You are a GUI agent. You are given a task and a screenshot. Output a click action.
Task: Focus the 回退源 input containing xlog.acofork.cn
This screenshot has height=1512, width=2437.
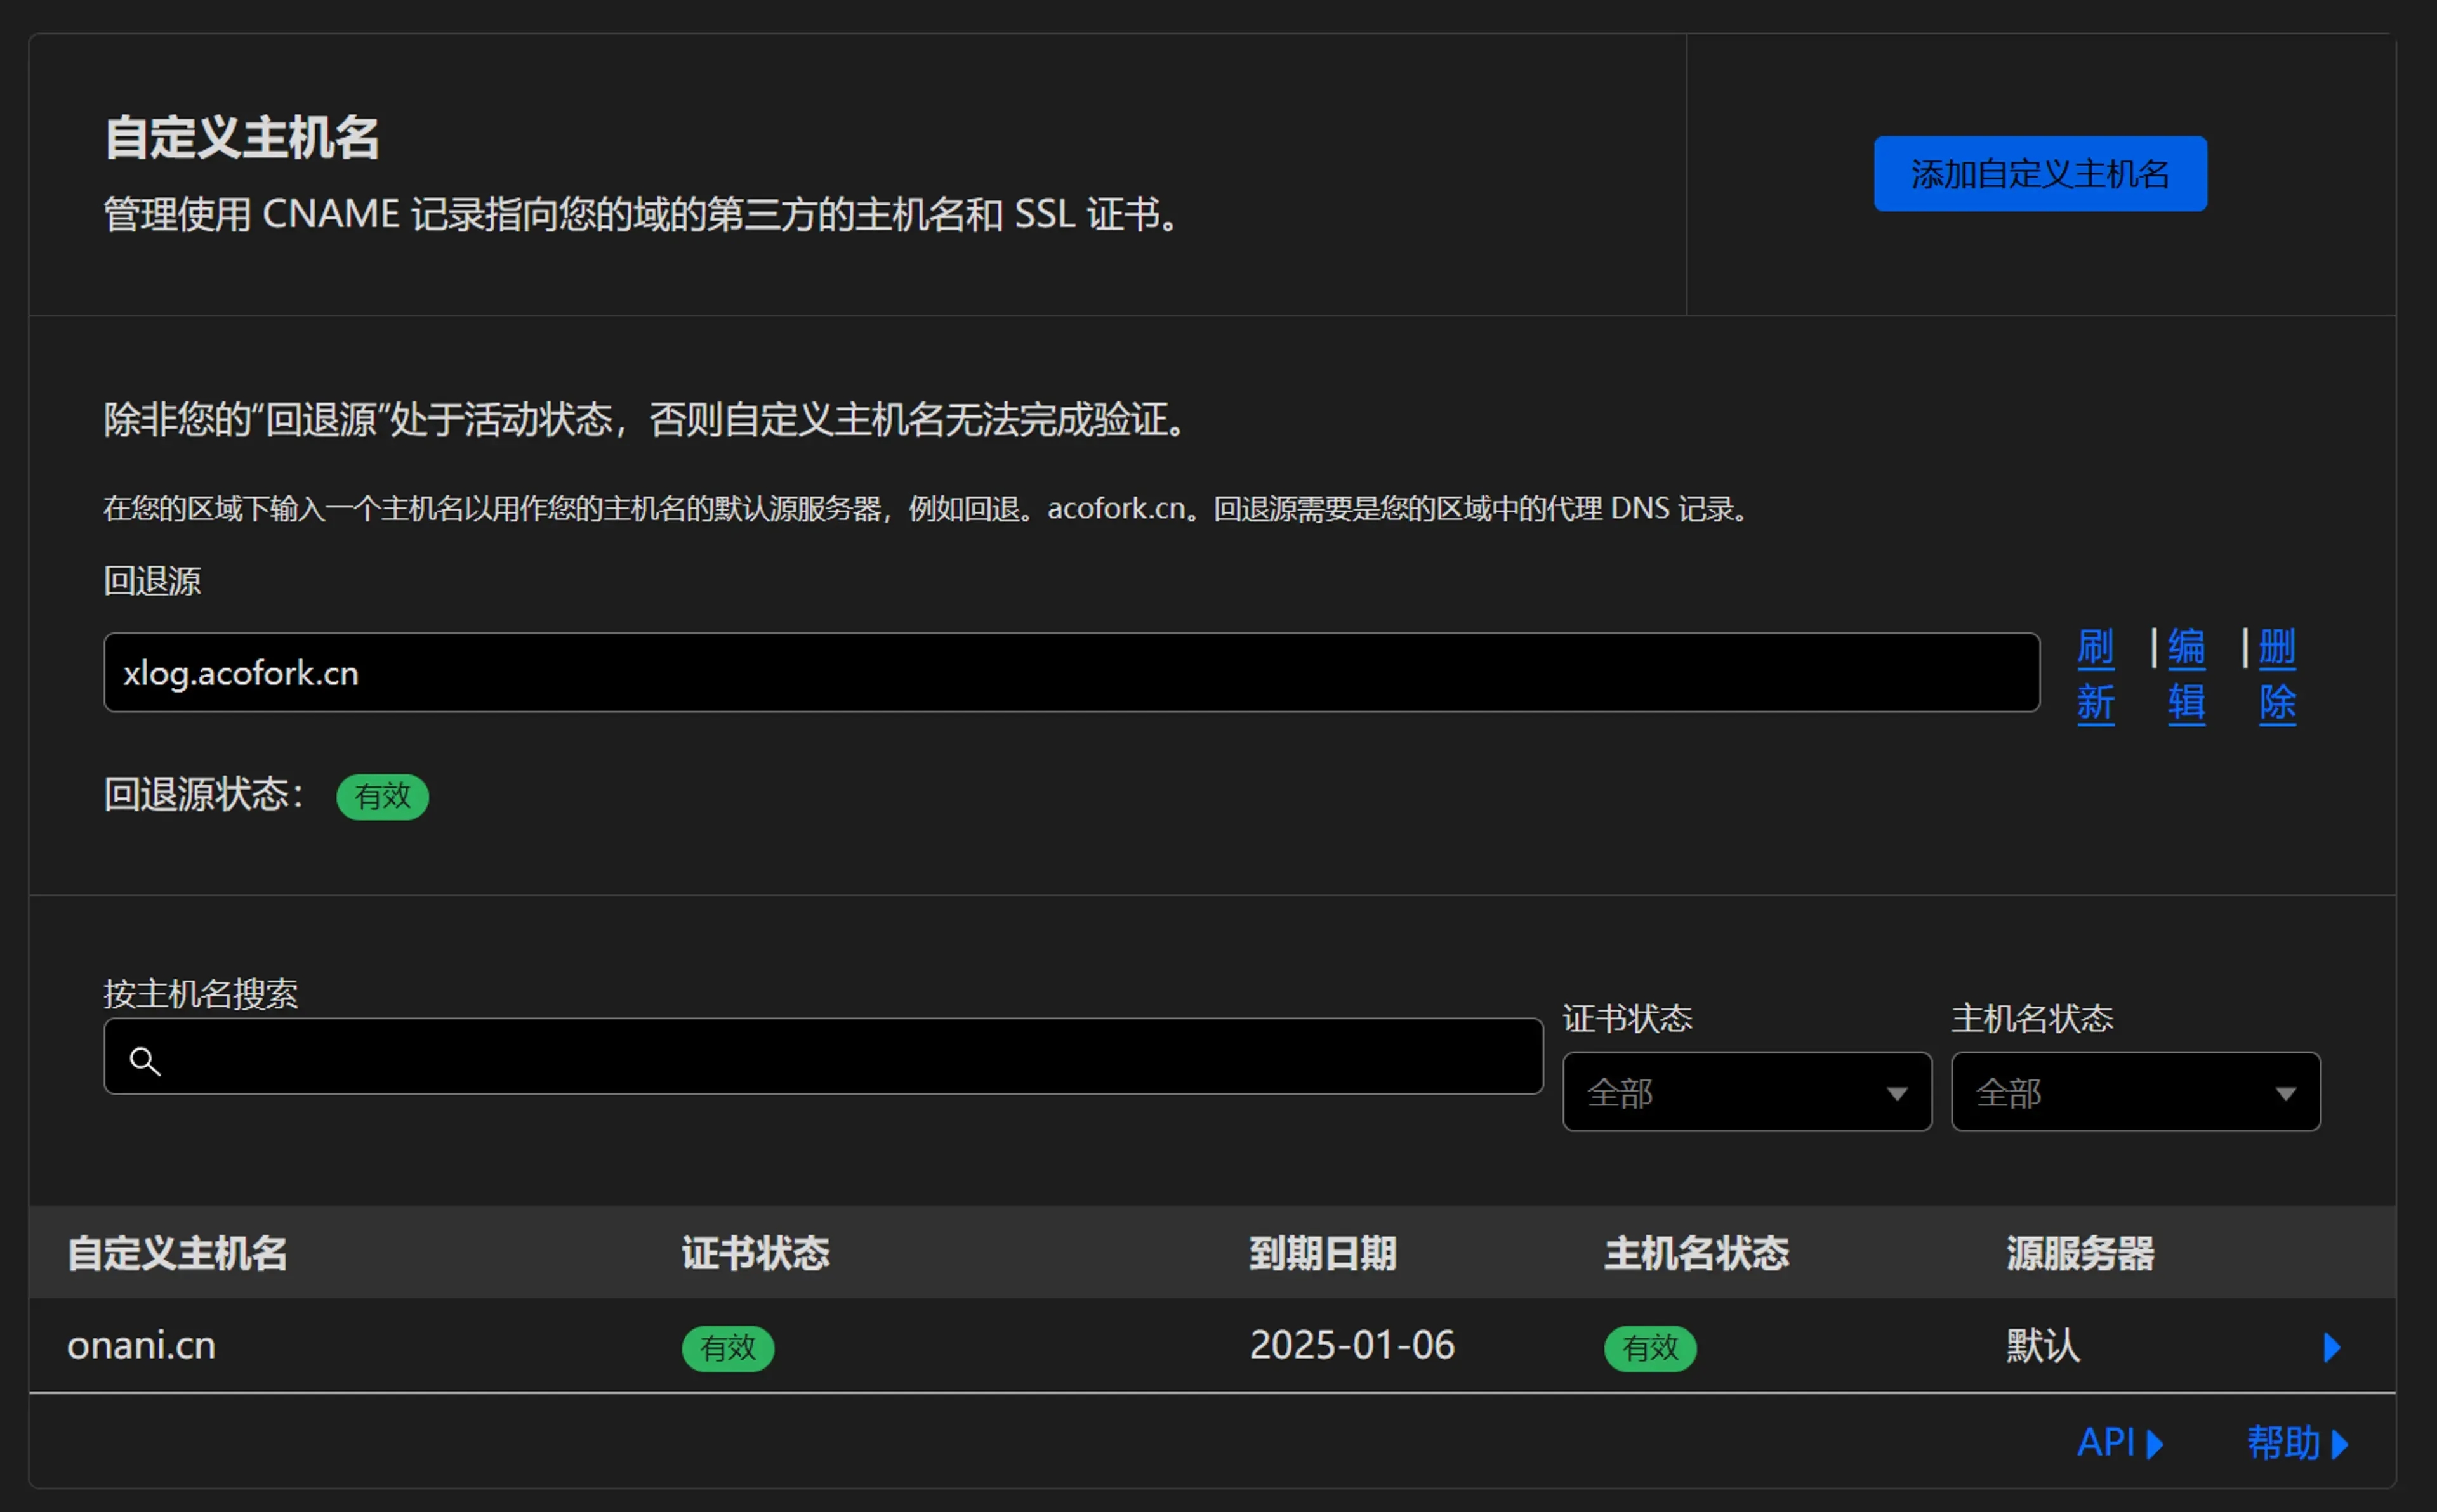click(1071, 672)
